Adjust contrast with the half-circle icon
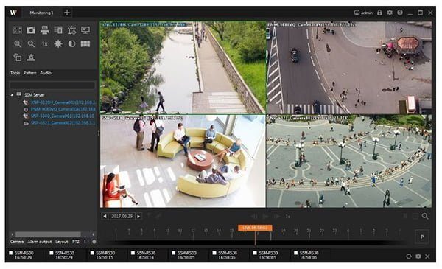This screenshot has height=269, width=442. [x=71, y=43]
